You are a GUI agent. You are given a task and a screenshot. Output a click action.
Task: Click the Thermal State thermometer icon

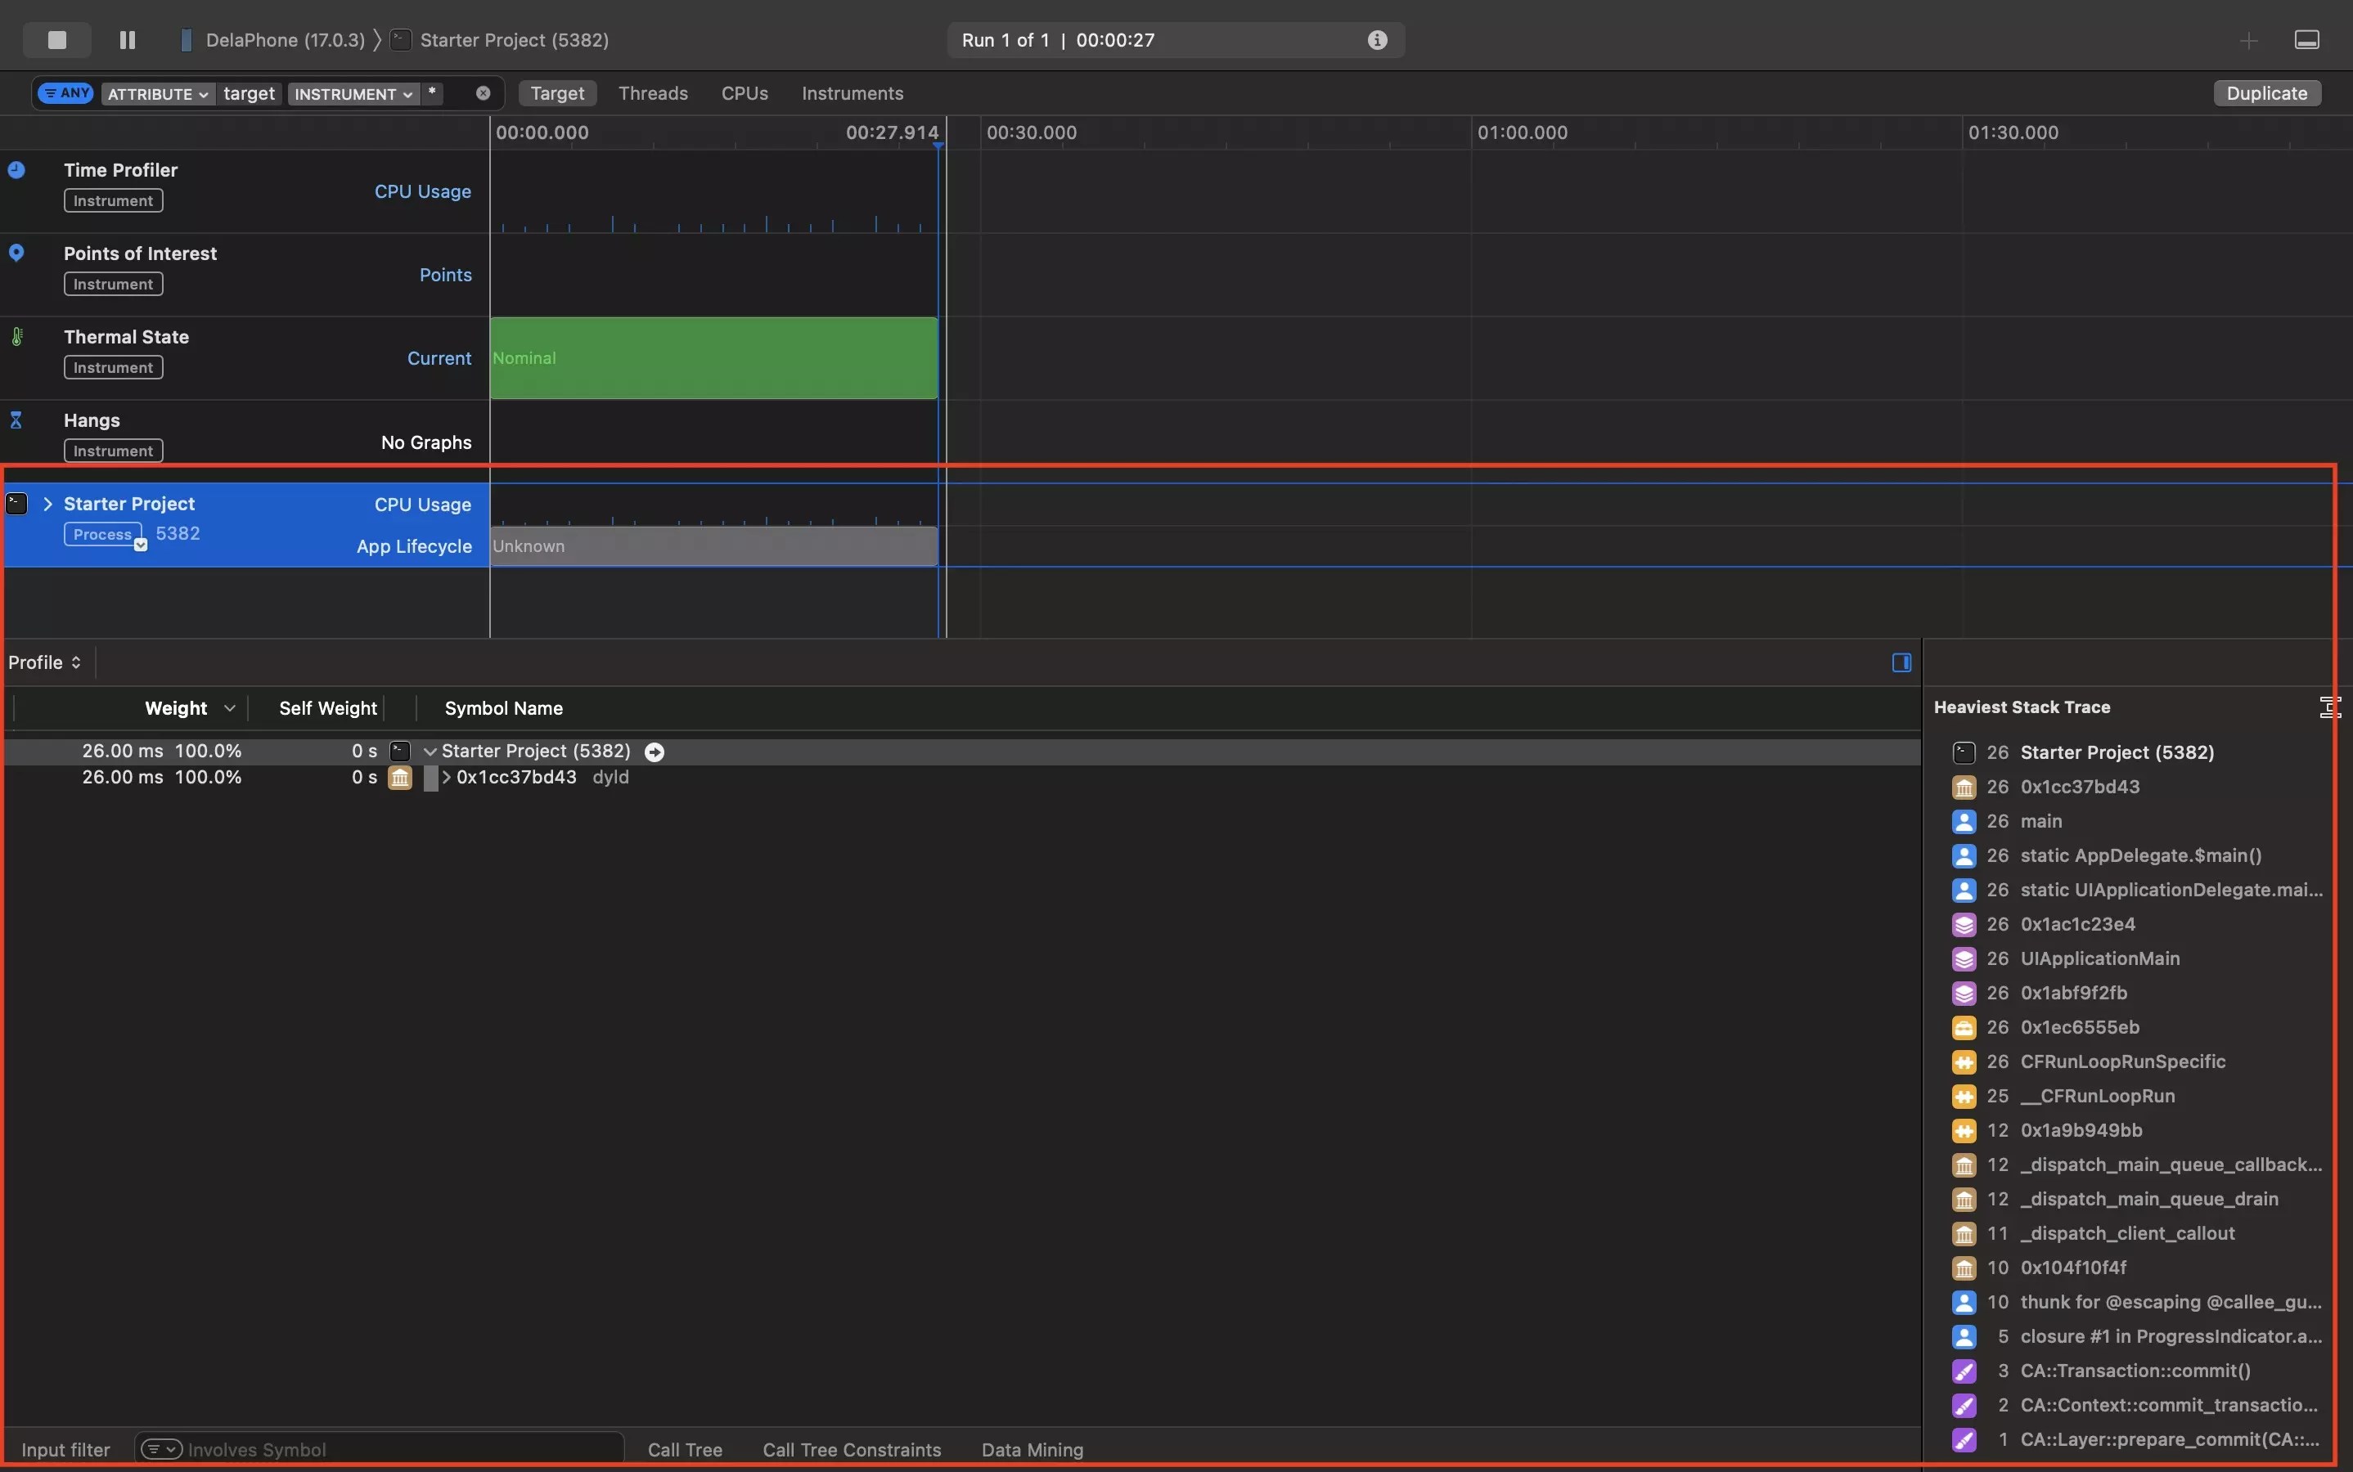click(x=17, y=336)
